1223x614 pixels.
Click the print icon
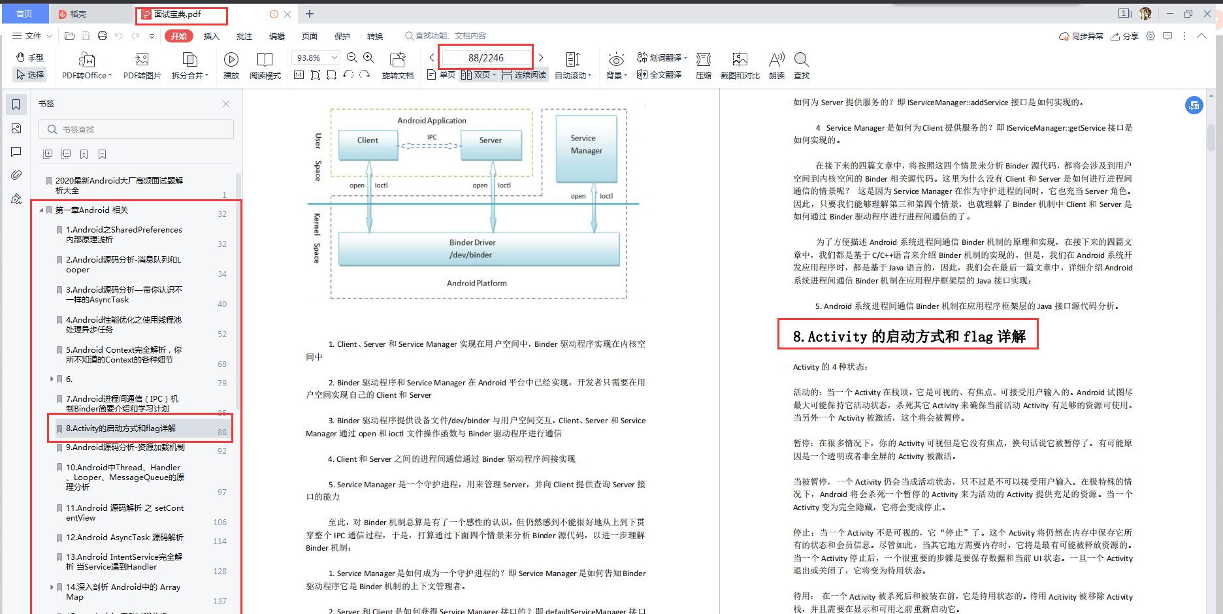pyautogui.click(x=102, y=36)
